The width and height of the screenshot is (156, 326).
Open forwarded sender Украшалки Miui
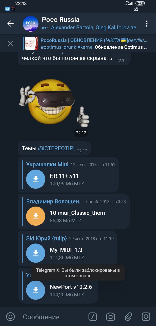[x=47, y=165]
